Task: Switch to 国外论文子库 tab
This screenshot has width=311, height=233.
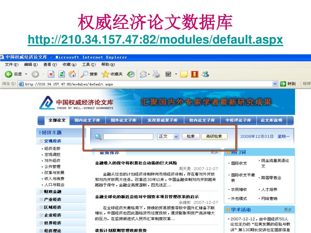Action: click(124, 120)
